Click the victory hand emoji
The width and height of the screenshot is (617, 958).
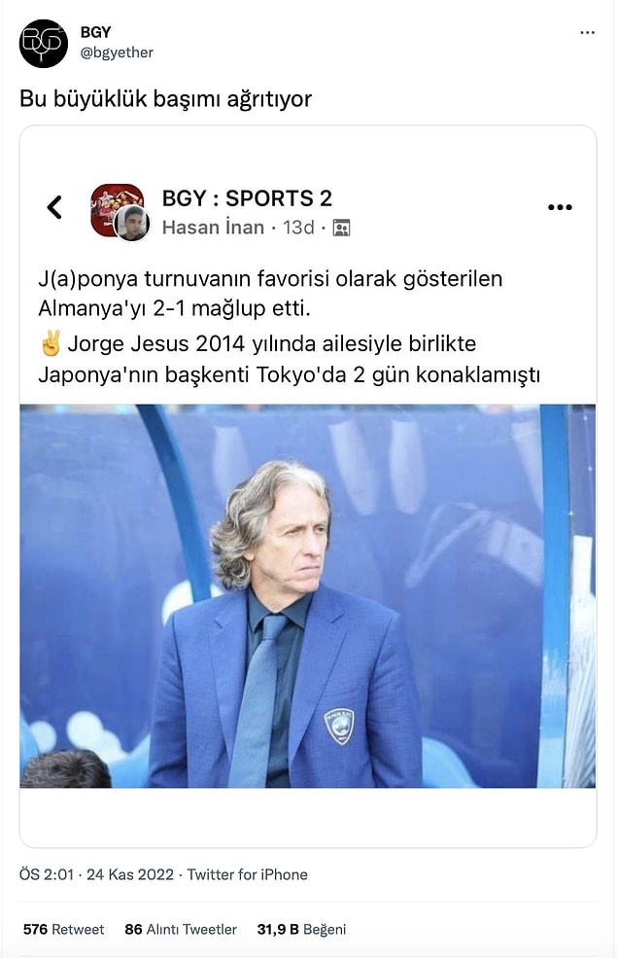tap(51, 343)
